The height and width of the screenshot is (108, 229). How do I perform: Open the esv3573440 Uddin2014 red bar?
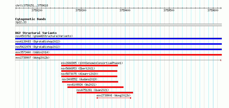click(x=118, y=55)
